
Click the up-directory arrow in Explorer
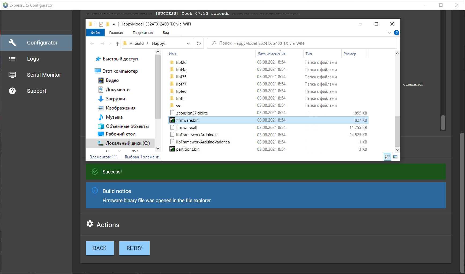coord(117,43)
